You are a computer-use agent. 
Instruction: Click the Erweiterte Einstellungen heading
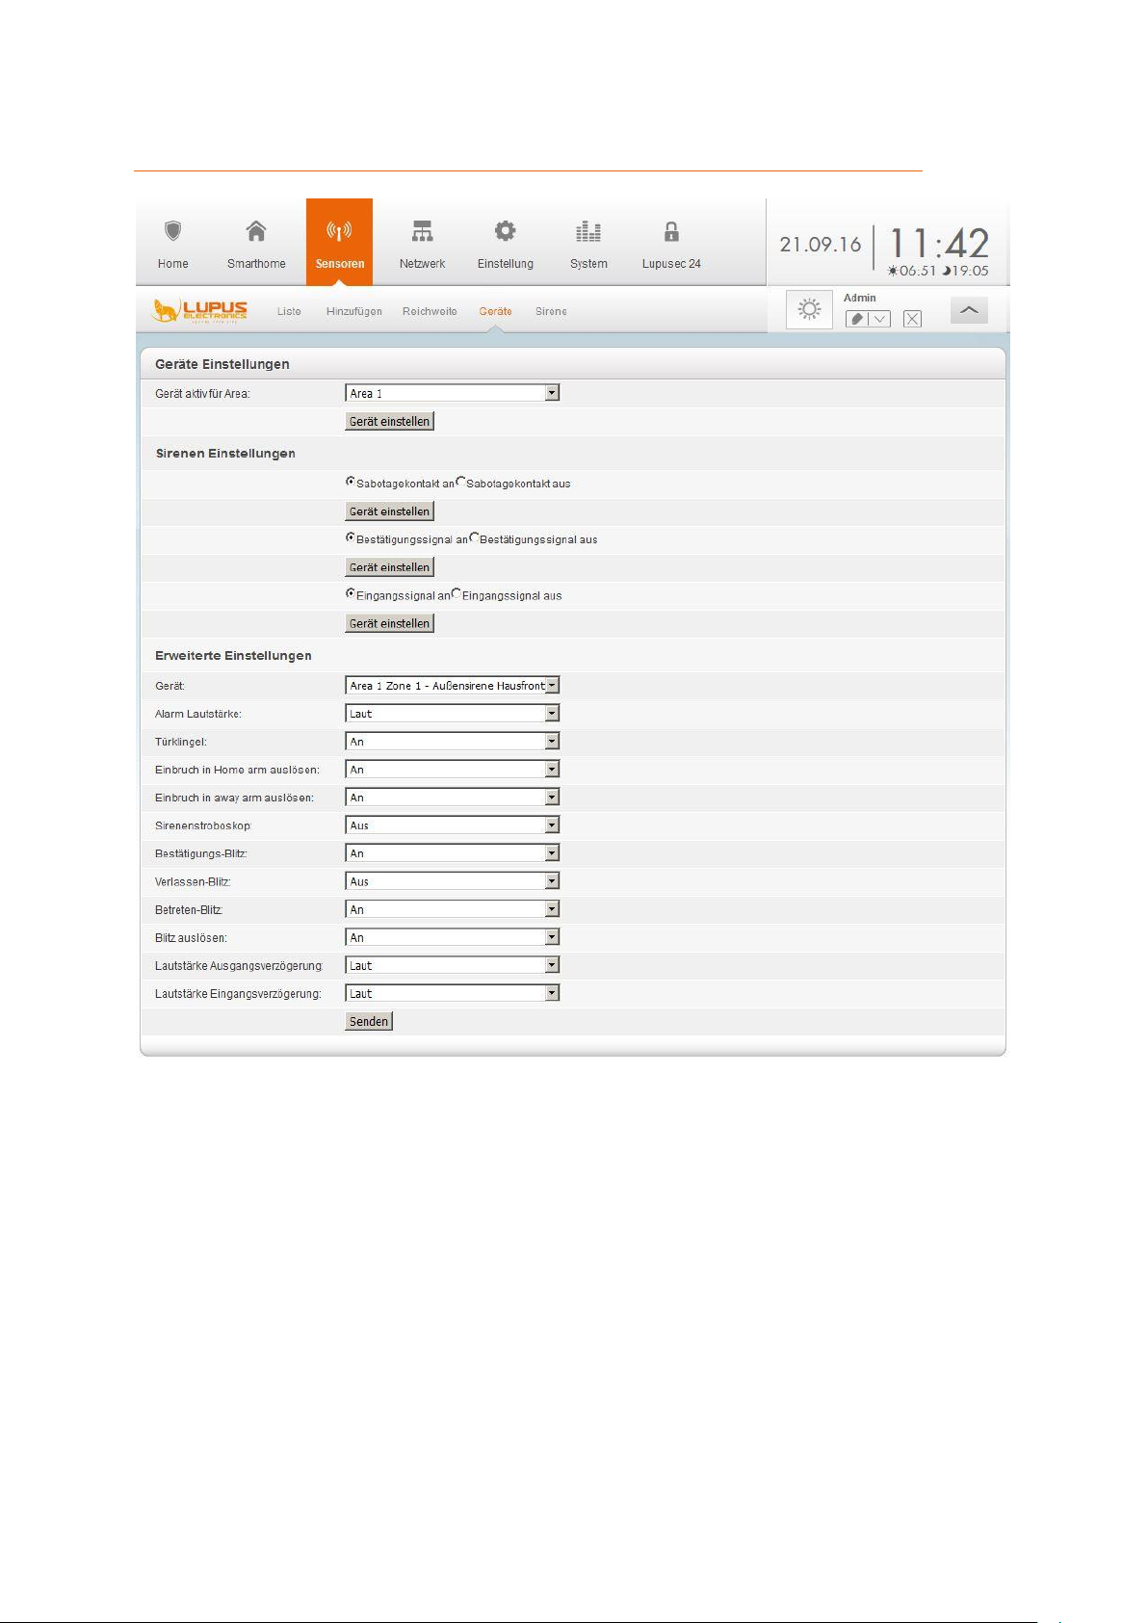tap(233, 656)
